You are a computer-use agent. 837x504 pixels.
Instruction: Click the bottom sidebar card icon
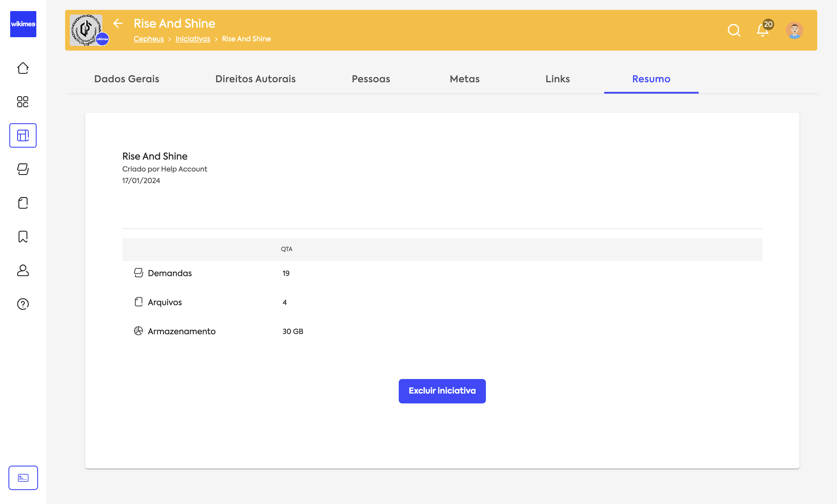23,478
